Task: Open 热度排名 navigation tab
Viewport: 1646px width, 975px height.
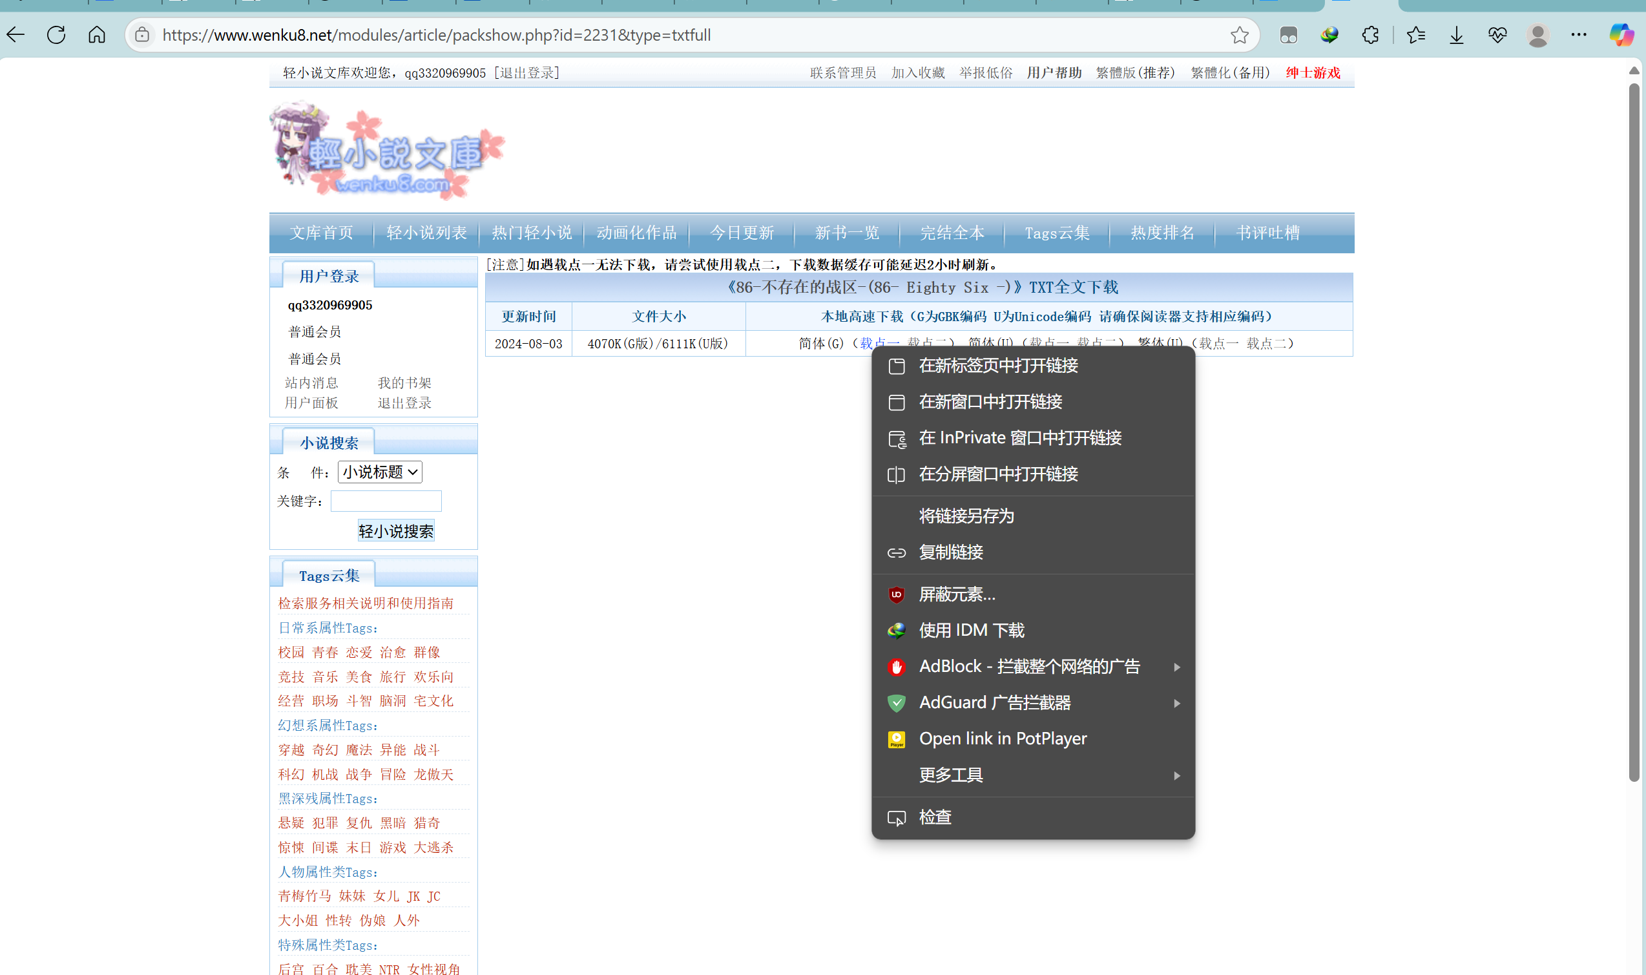Action: (x=1162, y=233)
